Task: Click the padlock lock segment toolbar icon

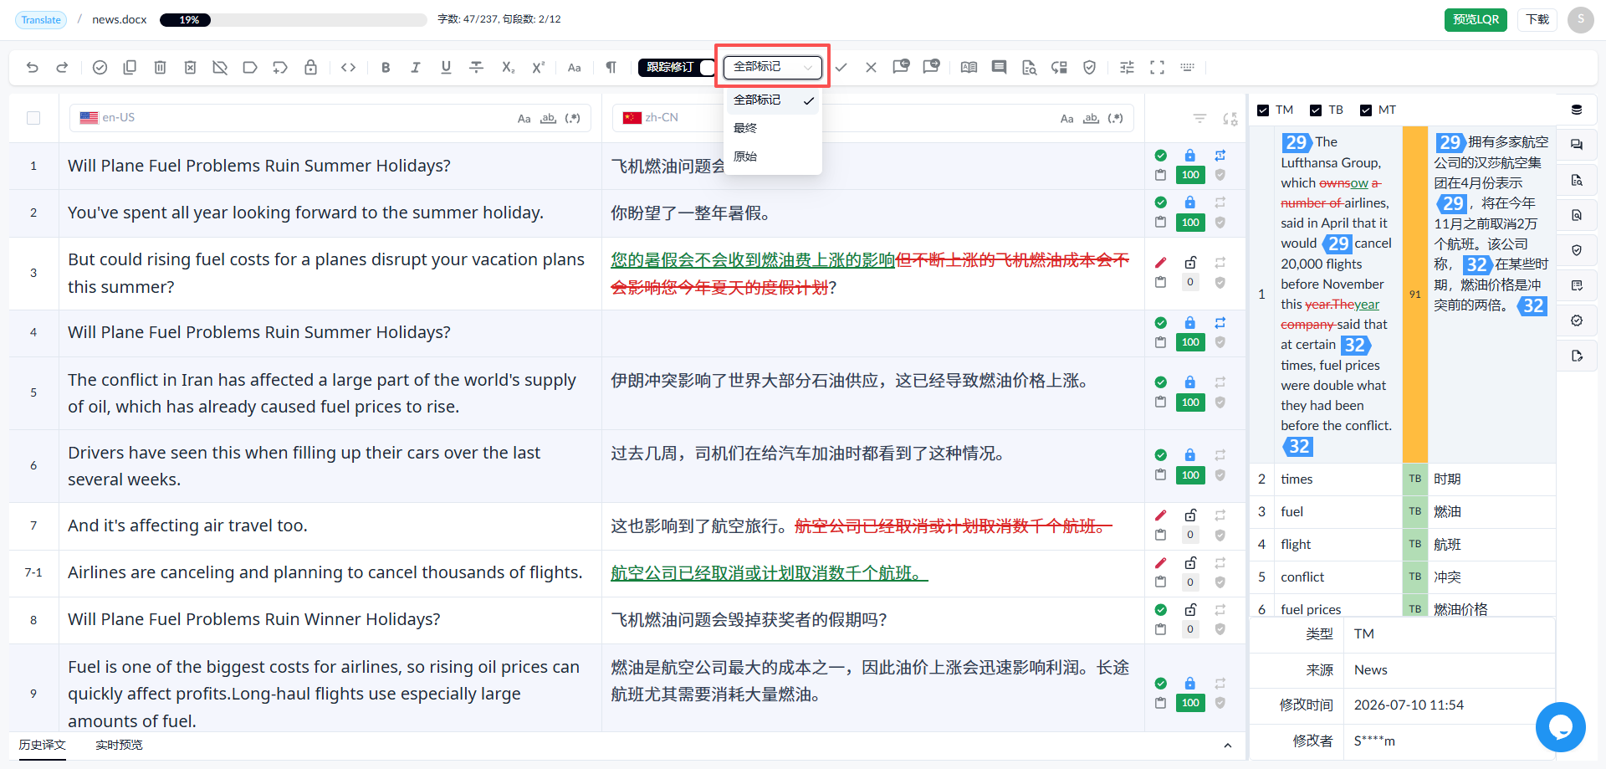Action: point(310,68)
